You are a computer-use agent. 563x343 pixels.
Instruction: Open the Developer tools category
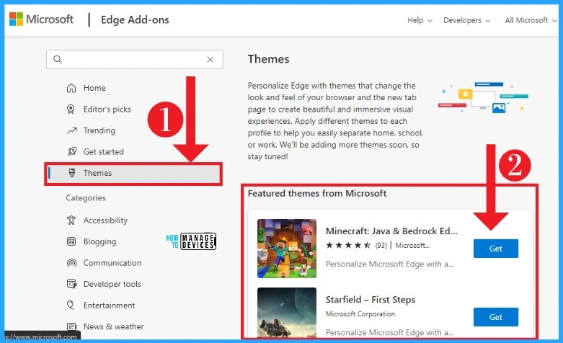pos(112,284)
